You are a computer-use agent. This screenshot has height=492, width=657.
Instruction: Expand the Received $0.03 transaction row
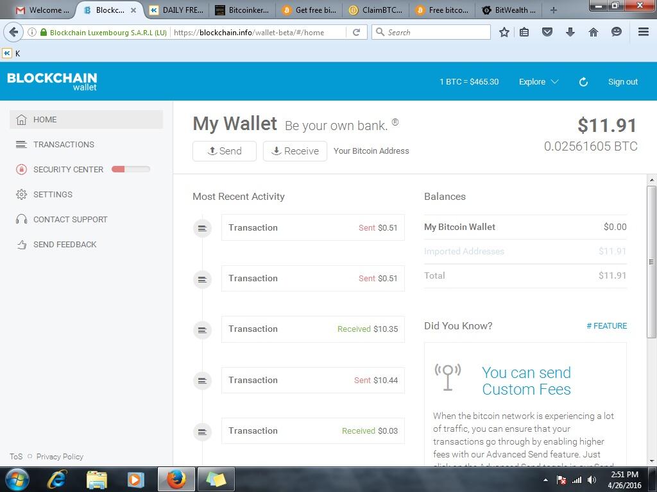pos(312,430)
